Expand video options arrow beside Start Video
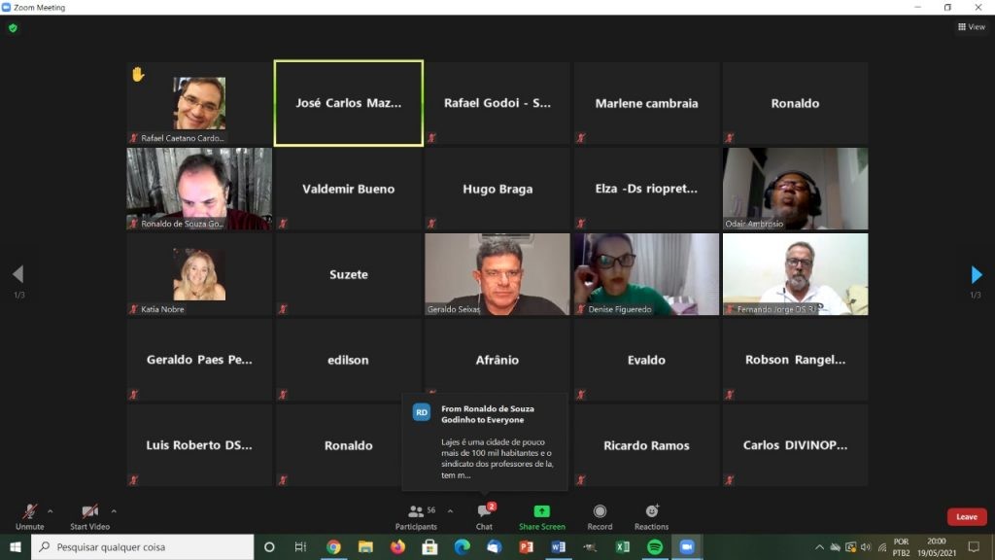 click(114, 510)
